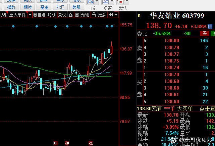The width and height of the screenshot is (215, 146).
Task: Toggle 叠 overlay mode
Action: click(70, 15)
